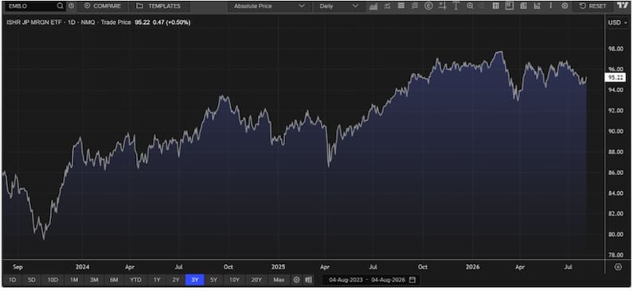
Task: Switch range to YTD
Action: point(135,280)
